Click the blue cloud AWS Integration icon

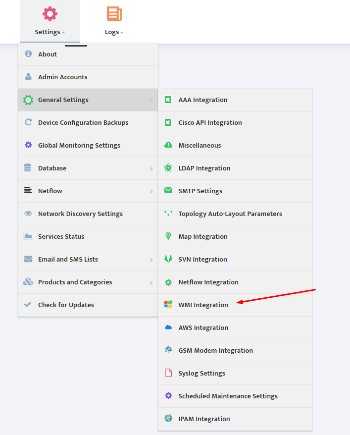point(168,327)
